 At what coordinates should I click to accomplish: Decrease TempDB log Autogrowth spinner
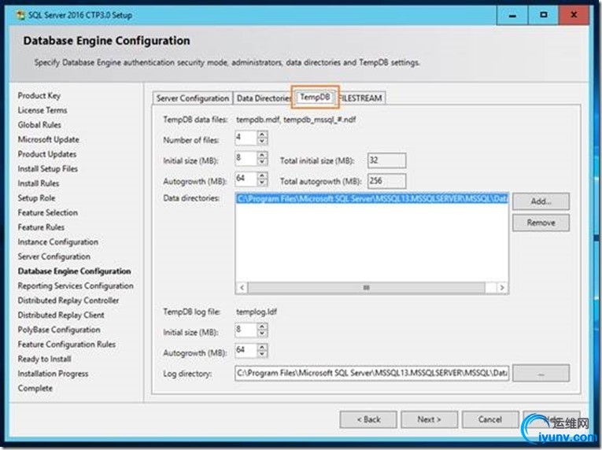[x=262, y=353]
